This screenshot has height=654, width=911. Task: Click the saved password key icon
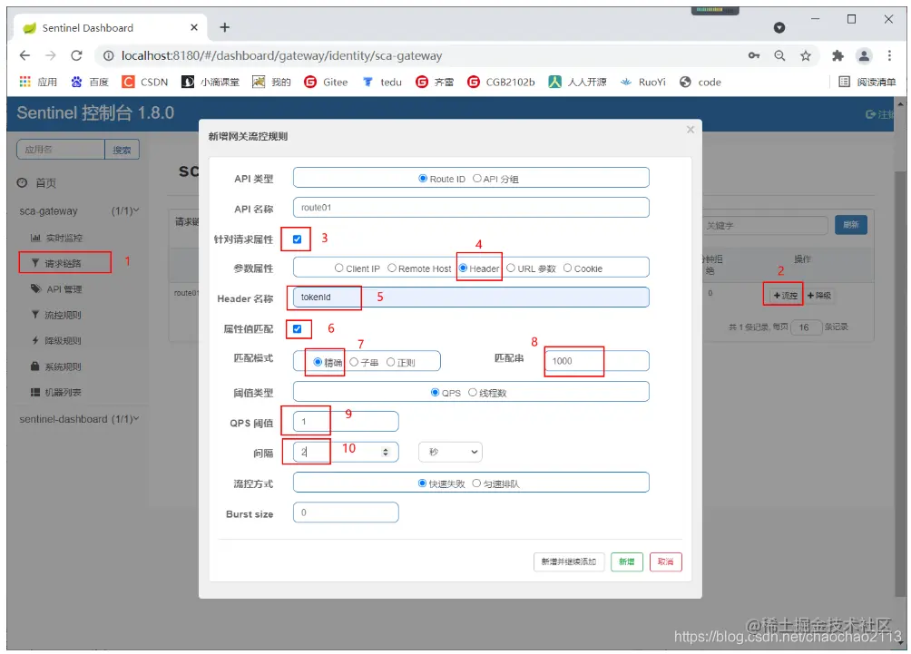coord(753,55)
